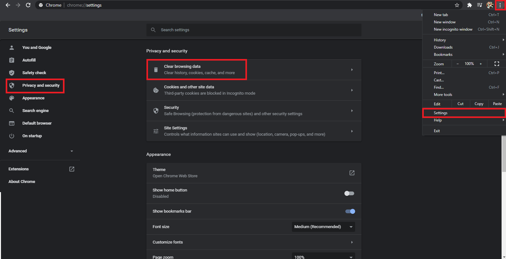Expand the Cookies and other site data arrow
The image size is (506, 259).
point(352,90)
